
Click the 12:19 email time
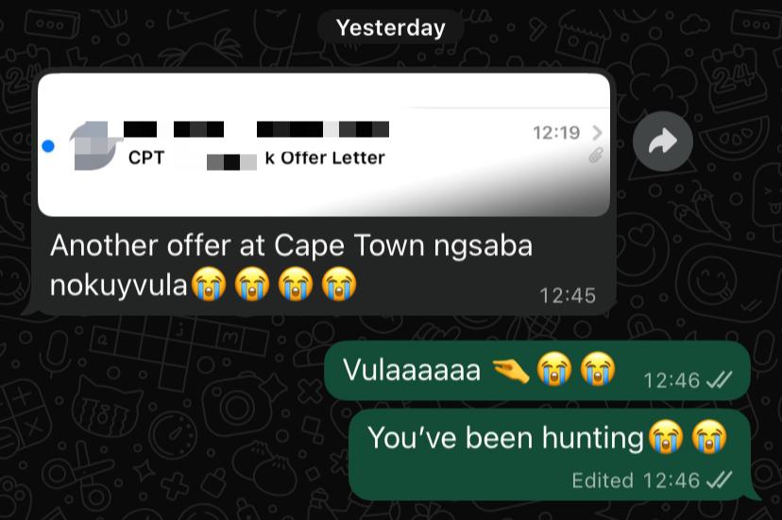point(556,133)
